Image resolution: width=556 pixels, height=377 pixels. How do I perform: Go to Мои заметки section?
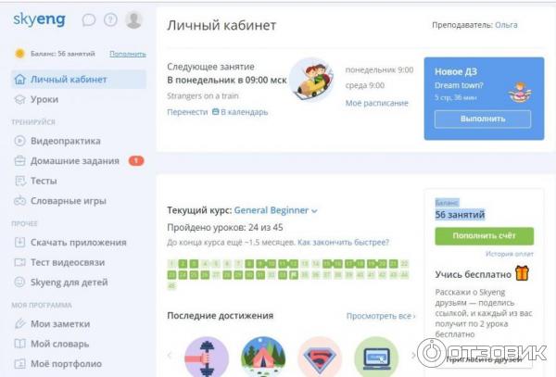(x=60, y=323)
